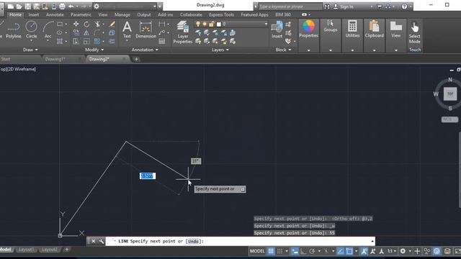Click the Undo arrow in quick access toolbar
The height and width of the screenshot is (259, 461).
click(71, 6)
